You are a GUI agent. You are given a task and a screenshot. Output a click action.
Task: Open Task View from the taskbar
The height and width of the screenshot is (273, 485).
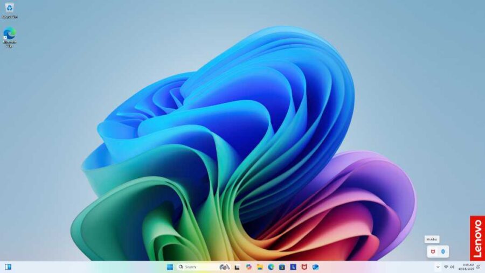click(237, 267)
